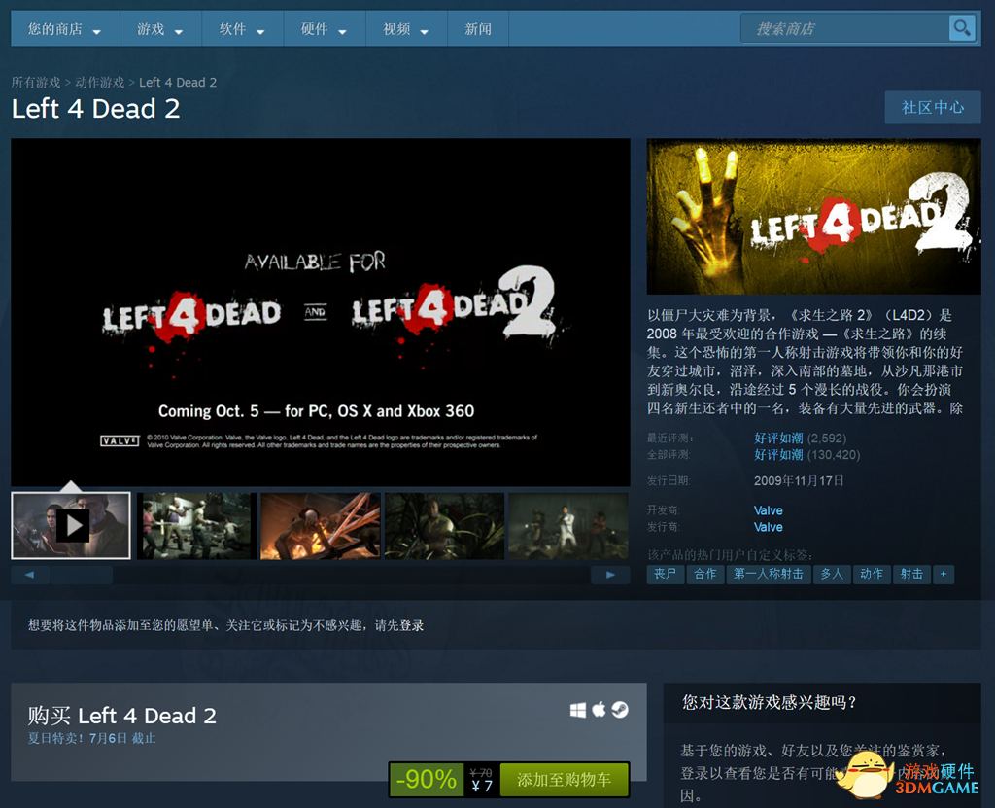Click the Steam platform icon
995x808 pixels.
point(620,710)
